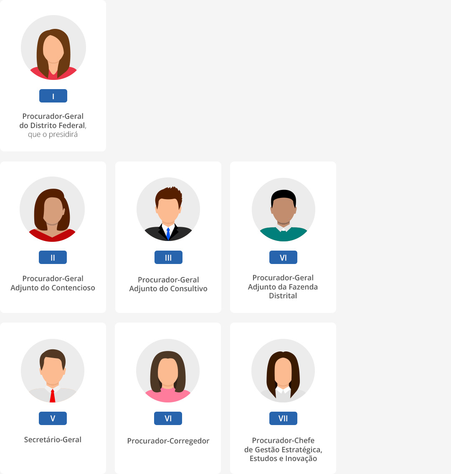Screen dimensions: 451x474
Task: Click the Gestão Estratégica woman avatar
Action: 283,371
